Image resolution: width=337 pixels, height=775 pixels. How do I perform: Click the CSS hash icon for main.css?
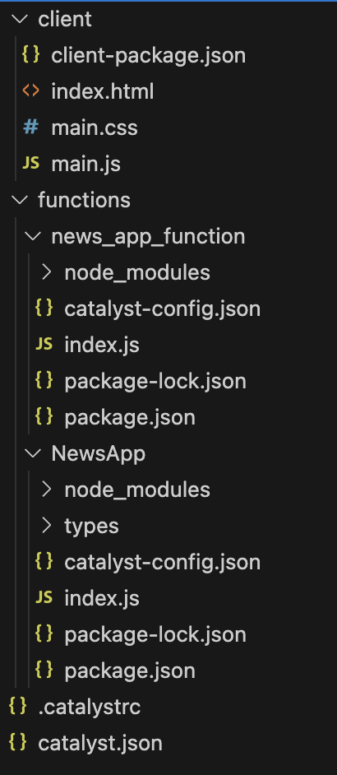[x=30, y=128]
